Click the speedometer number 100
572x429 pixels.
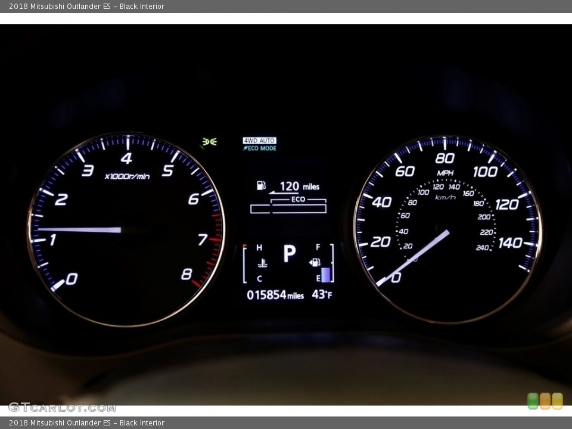click(x=485, y=172)
